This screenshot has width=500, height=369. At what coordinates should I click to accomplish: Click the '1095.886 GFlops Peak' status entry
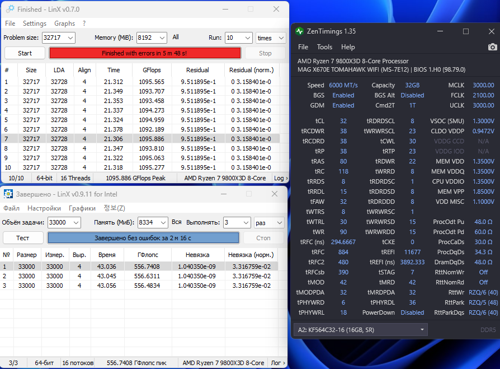(135, 178)
